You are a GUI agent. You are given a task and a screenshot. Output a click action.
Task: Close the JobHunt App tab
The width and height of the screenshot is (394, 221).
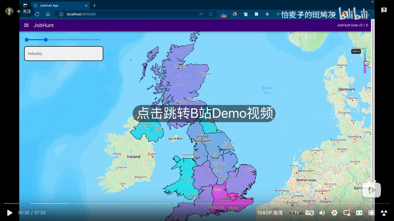[x=86, y=5]
